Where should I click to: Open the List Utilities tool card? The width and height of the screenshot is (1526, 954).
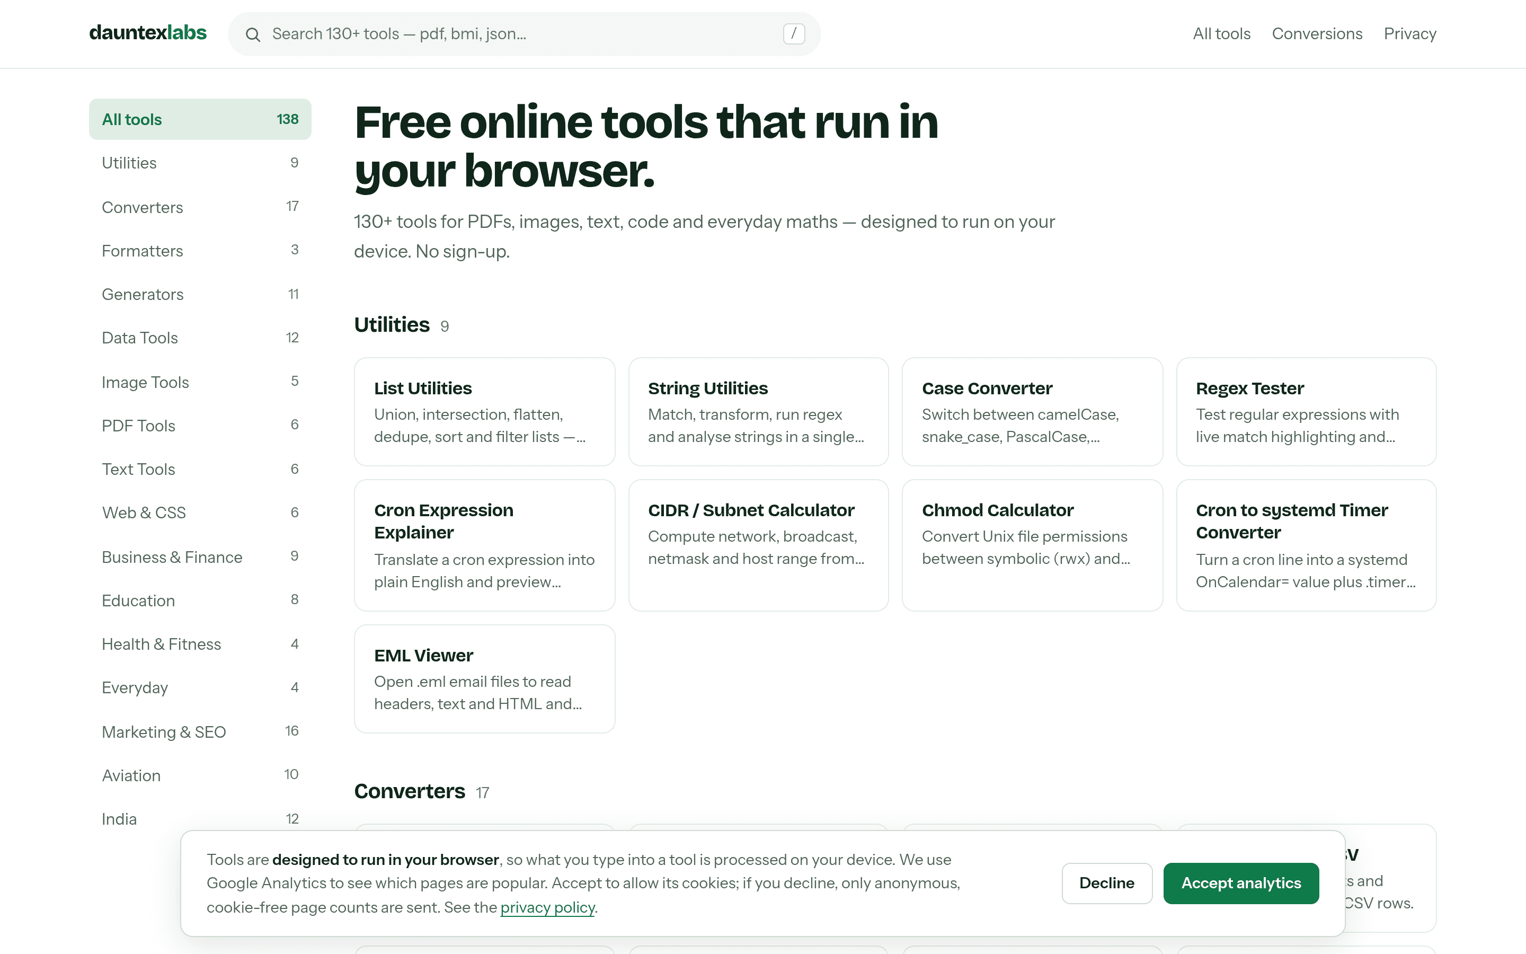pos(484,411)
